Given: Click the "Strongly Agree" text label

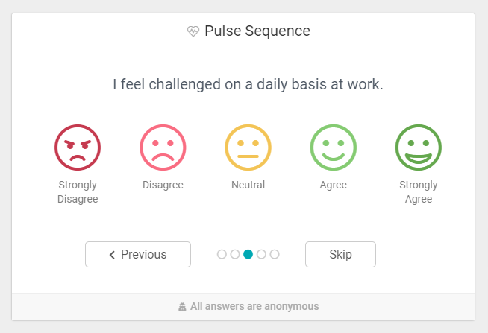Looking at the screenshot, I should pyautogui.click(x=418, y=192).
